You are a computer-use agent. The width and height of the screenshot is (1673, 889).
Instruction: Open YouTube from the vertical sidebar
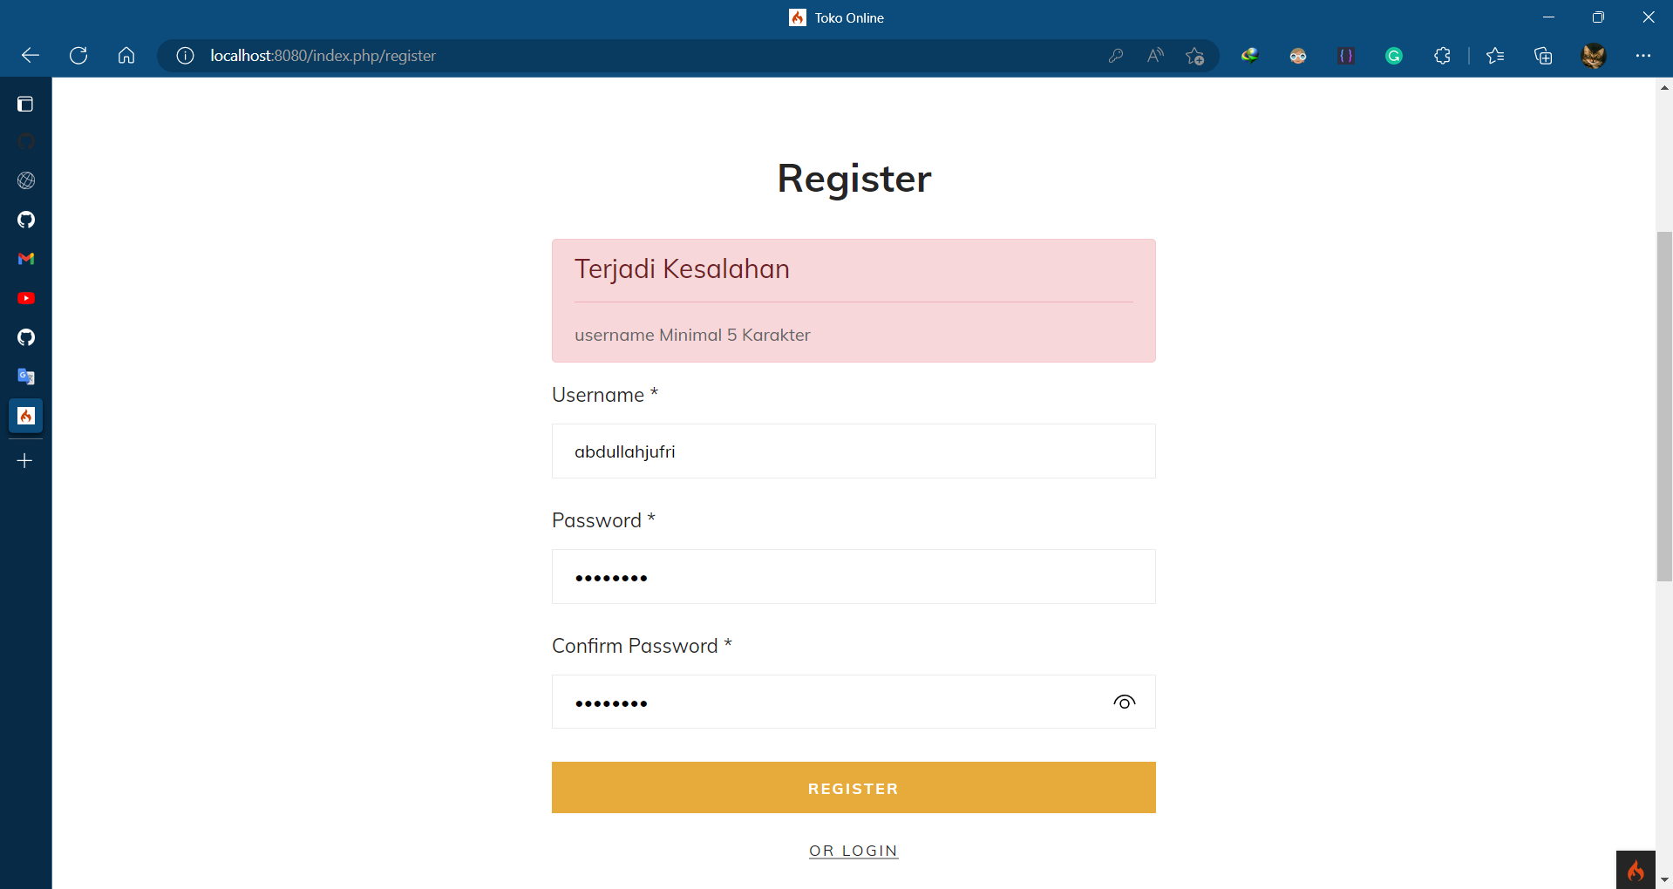click(x=25, y=298)
